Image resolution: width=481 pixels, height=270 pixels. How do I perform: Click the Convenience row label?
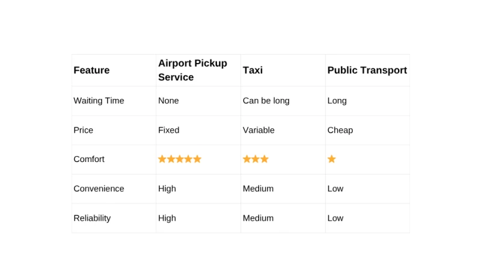pyautogui.click(x=99, y=189)
